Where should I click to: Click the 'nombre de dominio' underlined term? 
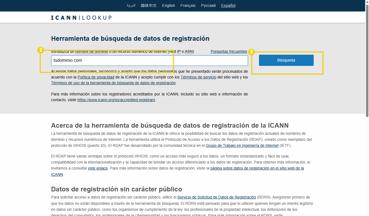pyautogui.click(x=91, y=51)
